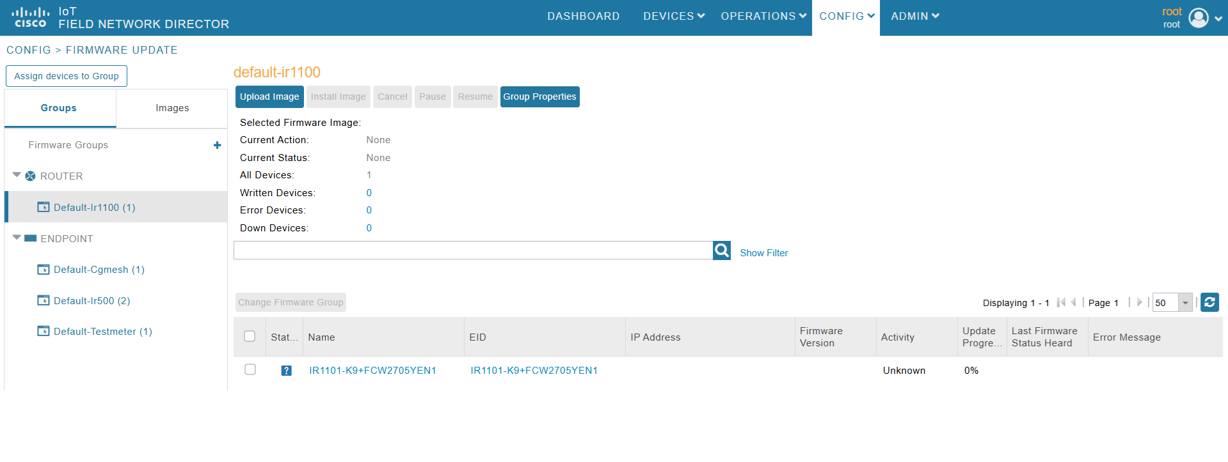This screenshot has height=462, width=1228.
Task: Click the Default-Ir500 group icon
Action: click(x=44, y=300)
